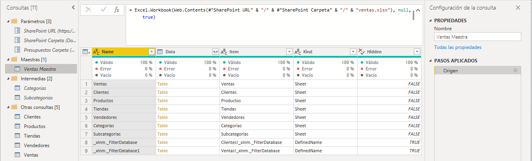
Task: Click the Table link in Ventas row
Action: [x=162, y=84]
